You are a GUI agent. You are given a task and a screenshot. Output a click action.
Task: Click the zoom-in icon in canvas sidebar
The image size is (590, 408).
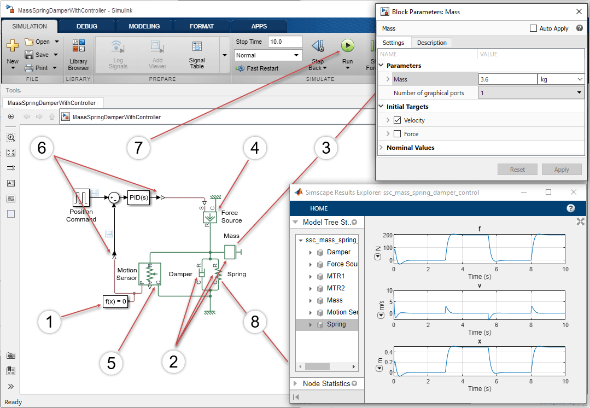pos(11,137)
